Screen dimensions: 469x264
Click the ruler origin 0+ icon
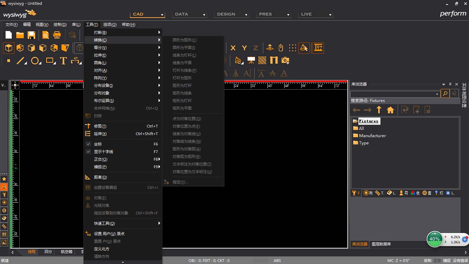point(318,48)
